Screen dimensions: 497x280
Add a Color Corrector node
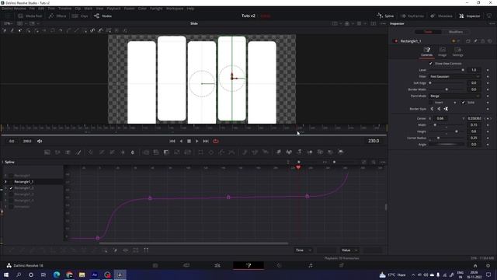point(91,152)
